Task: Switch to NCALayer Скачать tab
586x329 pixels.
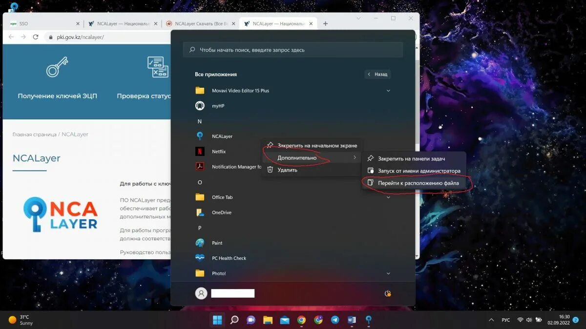Action: 200,23
